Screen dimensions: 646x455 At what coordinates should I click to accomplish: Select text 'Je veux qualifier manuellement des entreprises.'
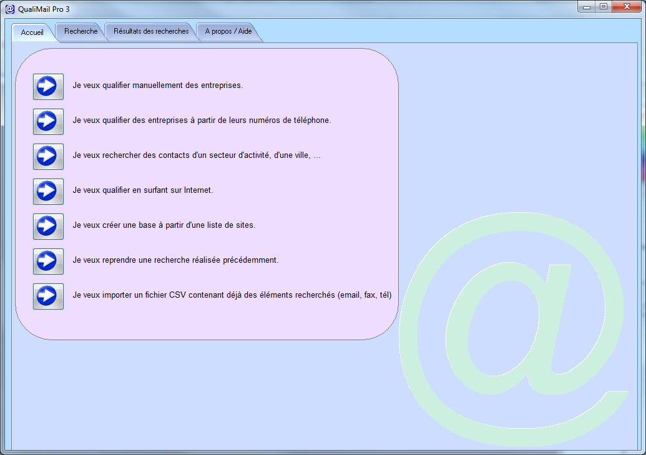click(x=158, y=86)
